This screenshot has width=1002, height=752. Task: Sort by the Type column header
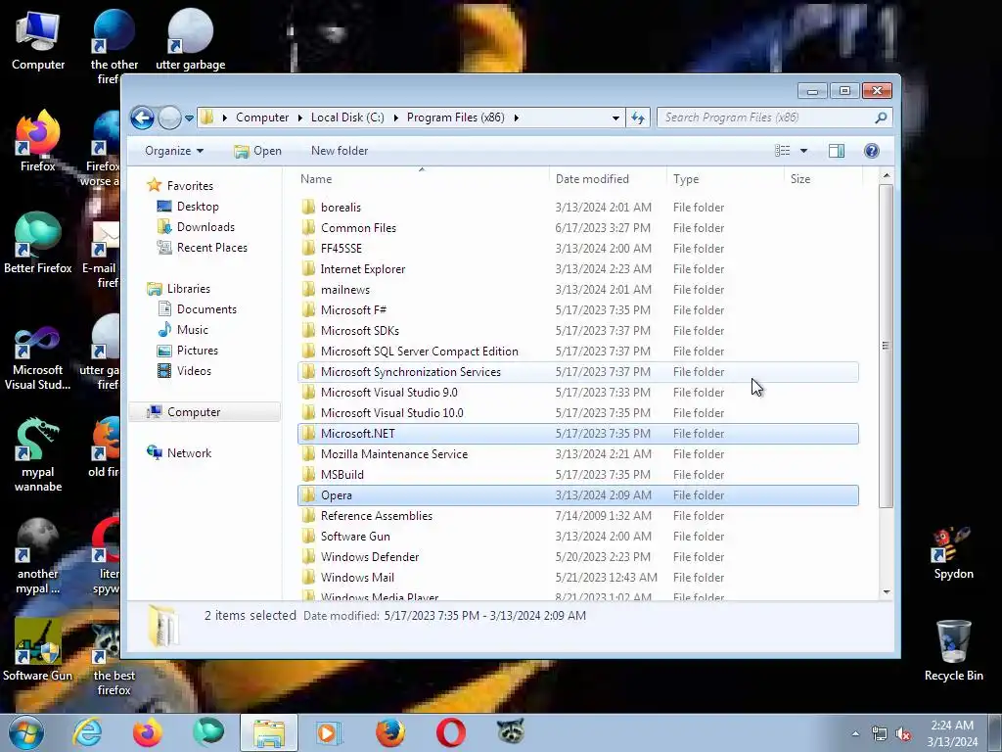click(x=725, y=179)
